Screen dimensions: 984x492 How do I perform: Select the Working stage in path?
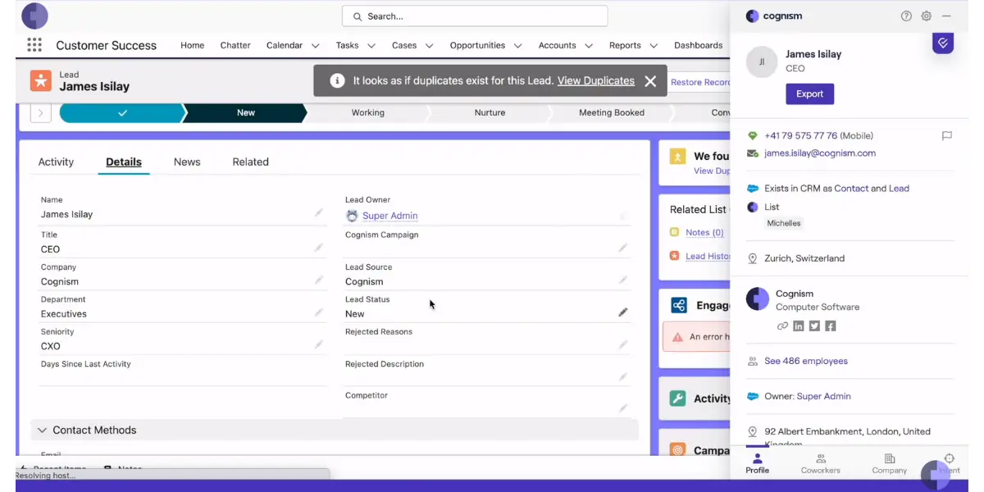(x=367, y=112)
